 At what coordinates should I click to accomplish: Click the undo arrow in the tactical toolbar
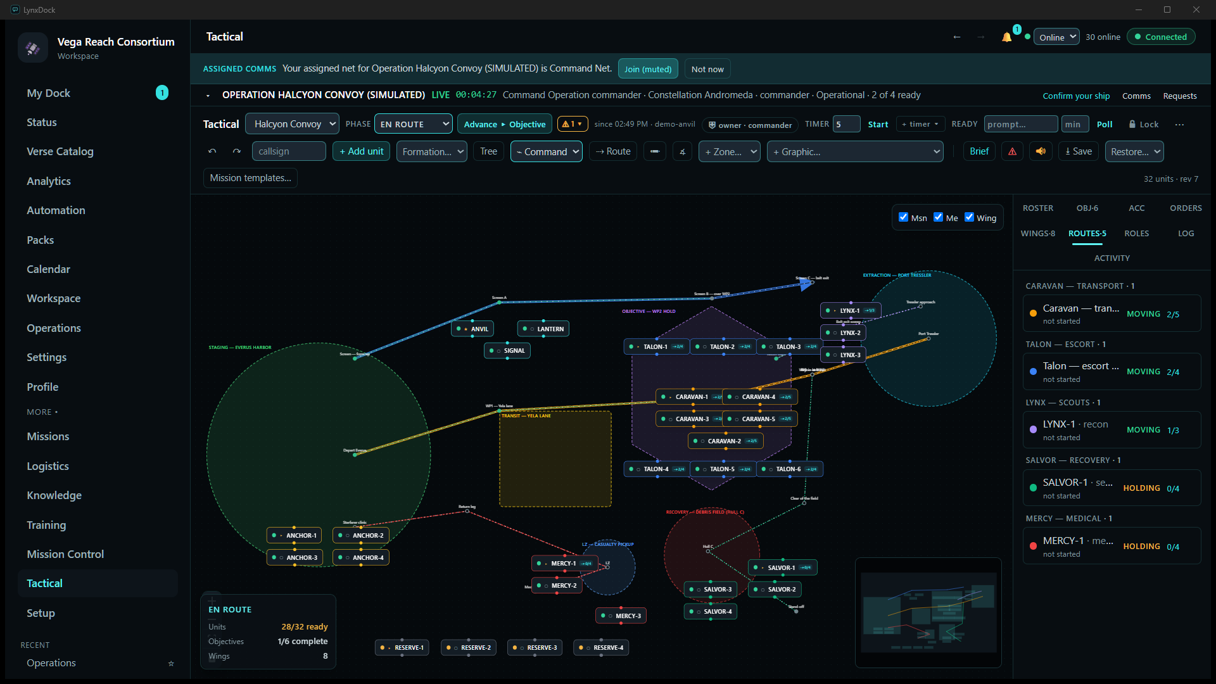212,151
